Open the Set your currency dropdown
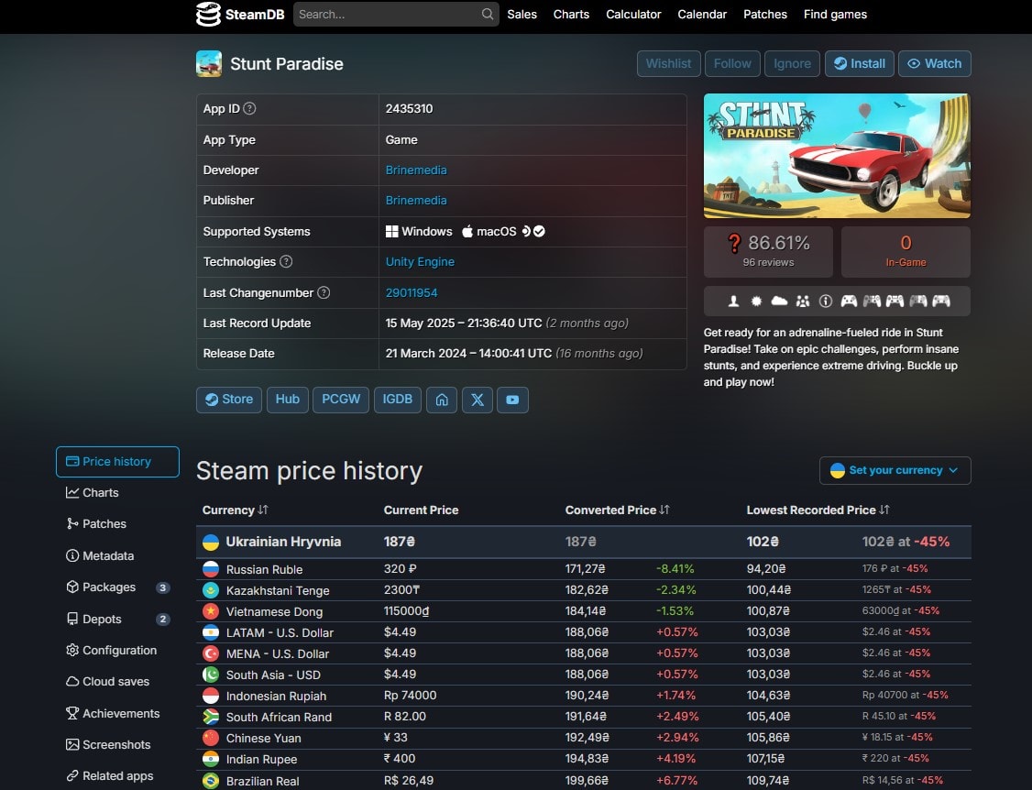1032x790 pixels. click(895, 470)
